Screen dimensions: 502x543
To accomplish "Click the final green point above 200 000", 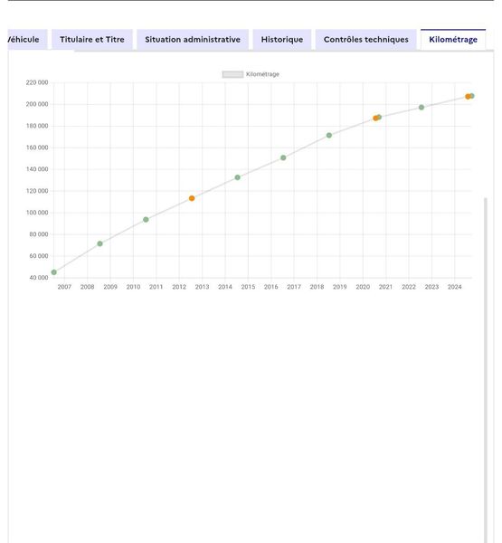I will [472, 96].
